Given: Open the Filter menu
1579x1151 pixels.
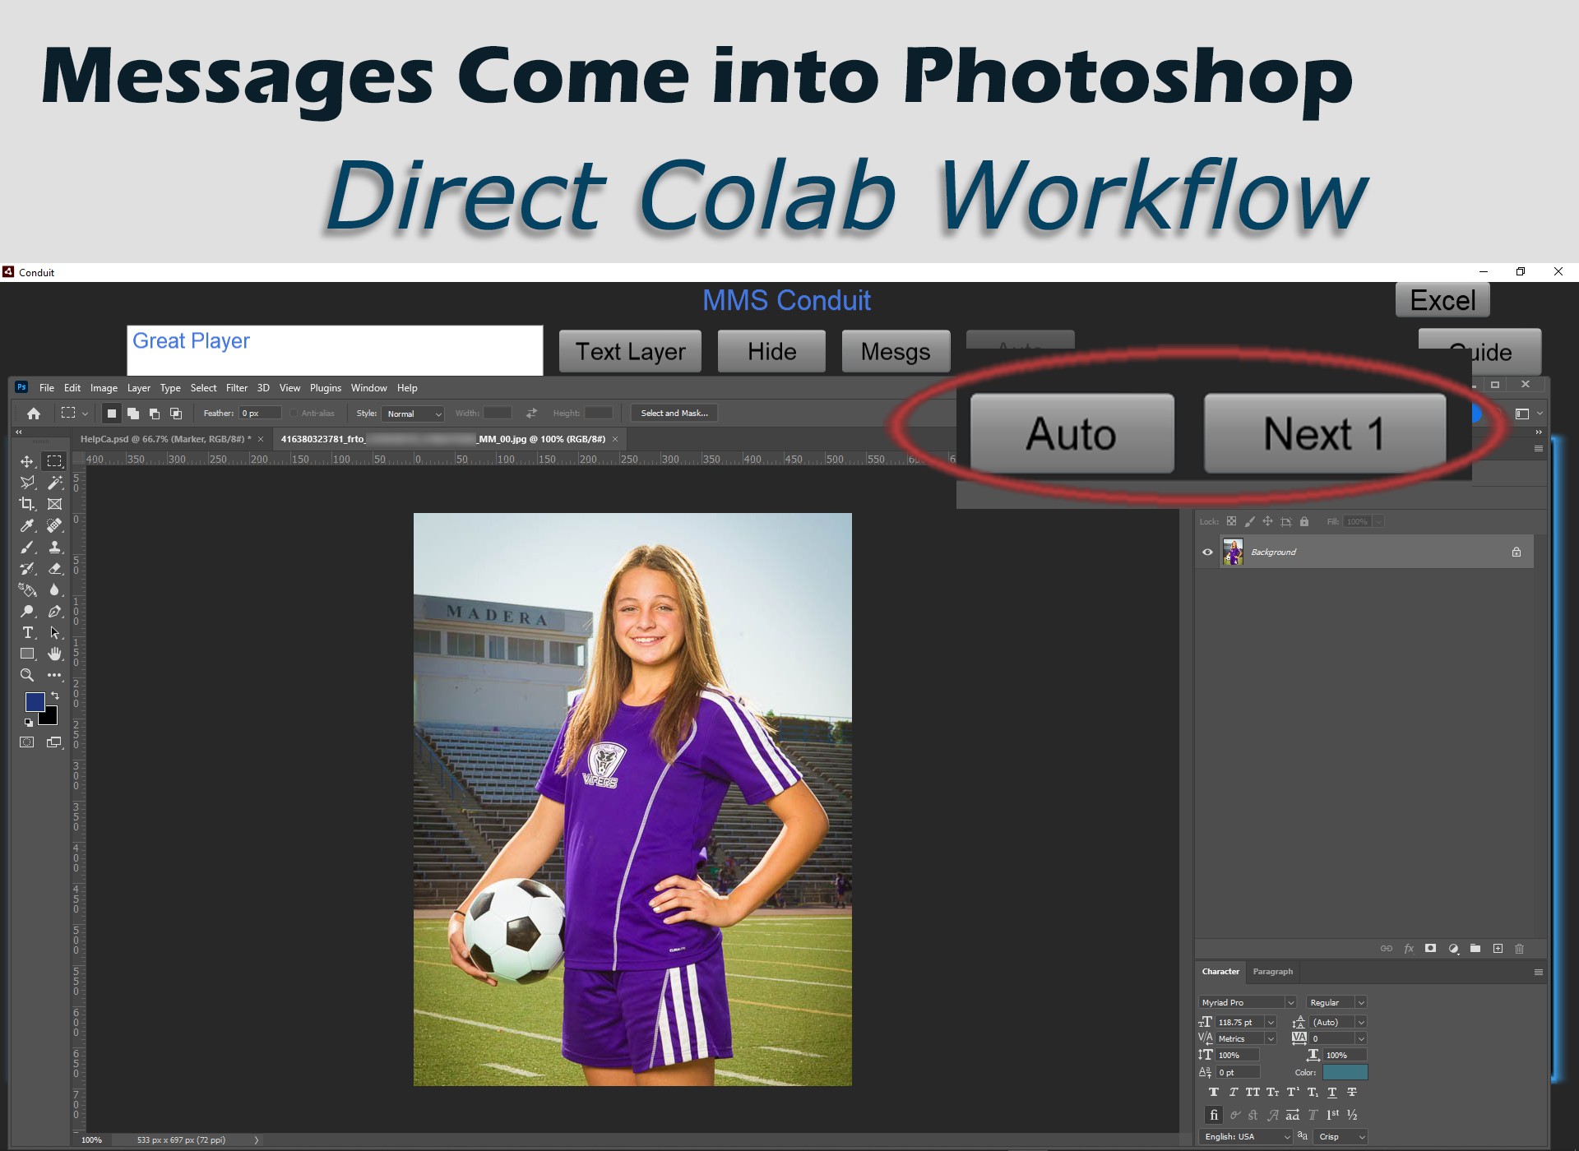Looking at the screenshot, I should (237, 388).
